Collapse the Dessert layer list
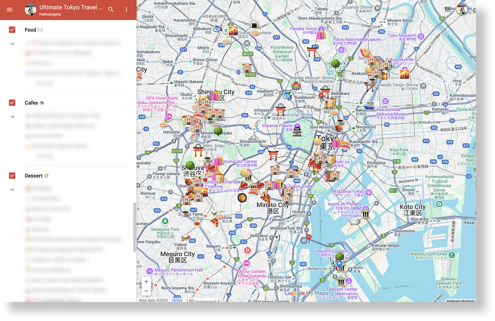Viewport: 495px width, 321px height. click(x=13, y=190)
